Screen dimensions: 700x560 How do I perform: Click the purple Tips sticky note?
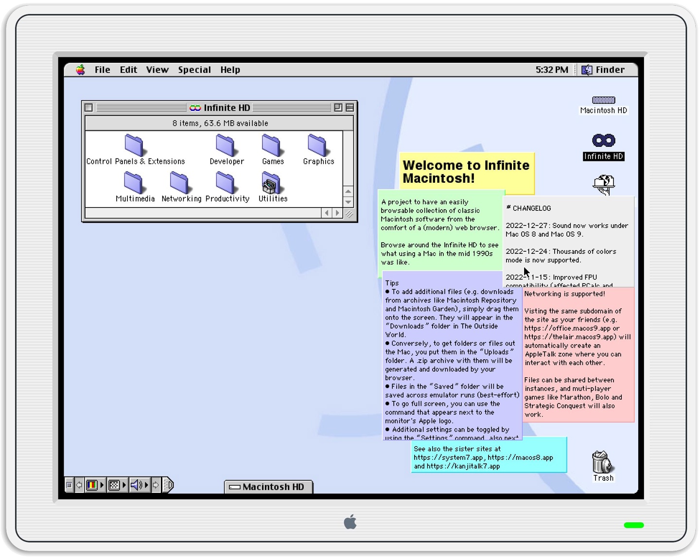pyautogui.click(x=452, y=356)
